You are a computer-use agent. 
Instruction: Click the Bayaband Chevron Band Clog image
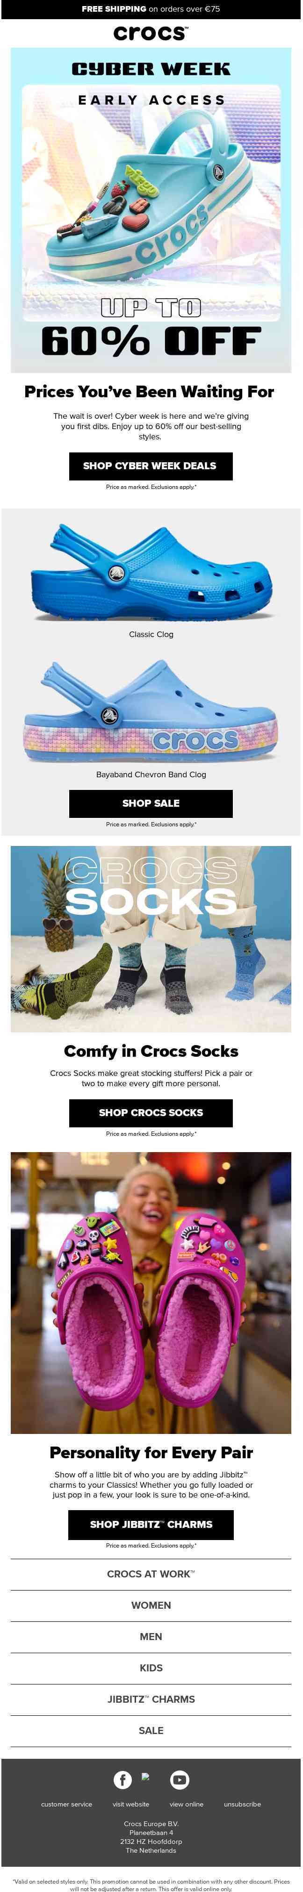[x=151, y=711]
